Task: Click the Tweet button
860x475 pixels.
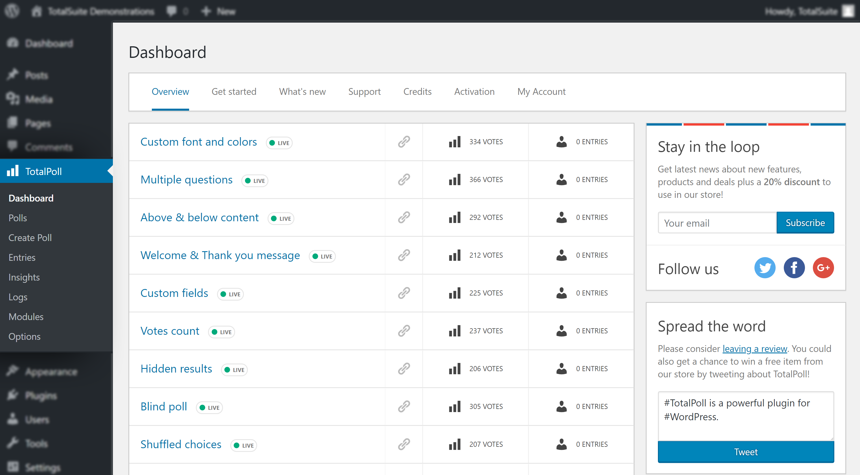Action: pos(745,452)
